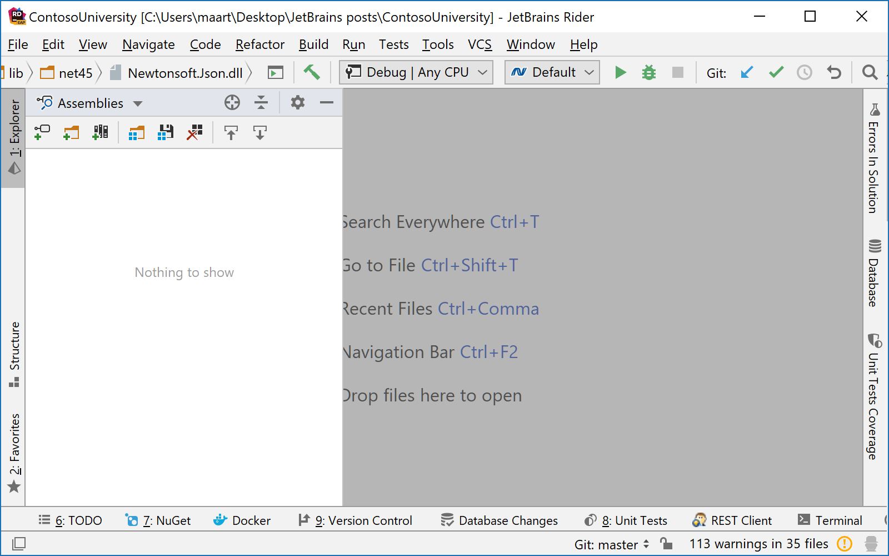Click the Build solution hammer icon

tap(312, 72)
